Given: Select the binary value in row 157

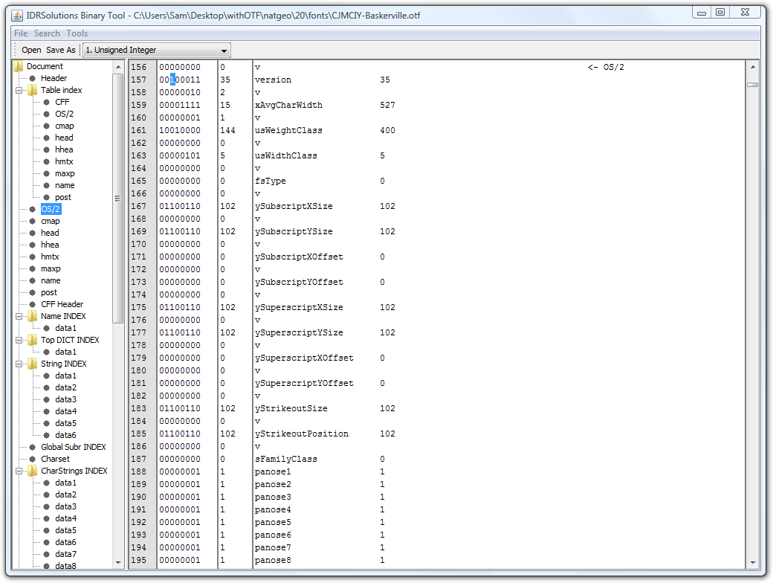Looking at the screenshot, I should tap(179, 80).
